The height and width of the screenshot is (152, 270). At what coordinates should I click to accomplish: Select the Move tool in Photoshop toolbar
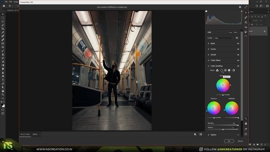3,14
